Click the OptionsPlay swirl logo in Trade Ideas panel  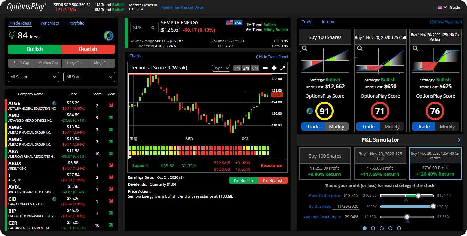click(x=109, y=35)
